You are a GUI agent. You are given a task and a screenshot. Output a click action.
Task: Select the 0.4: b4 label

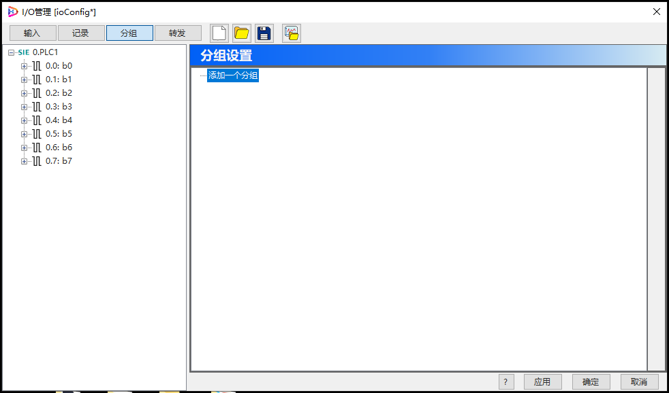tap(59, 120)
